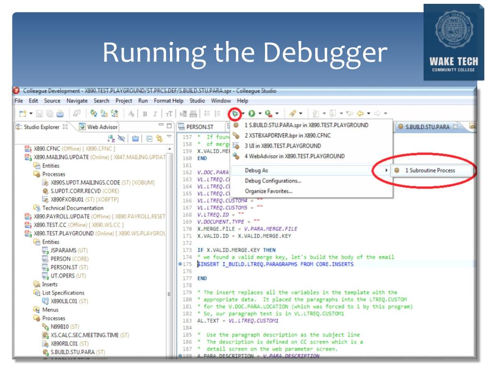
Task: Click the numbered list toolbar icon
Action: pos(217,114)
